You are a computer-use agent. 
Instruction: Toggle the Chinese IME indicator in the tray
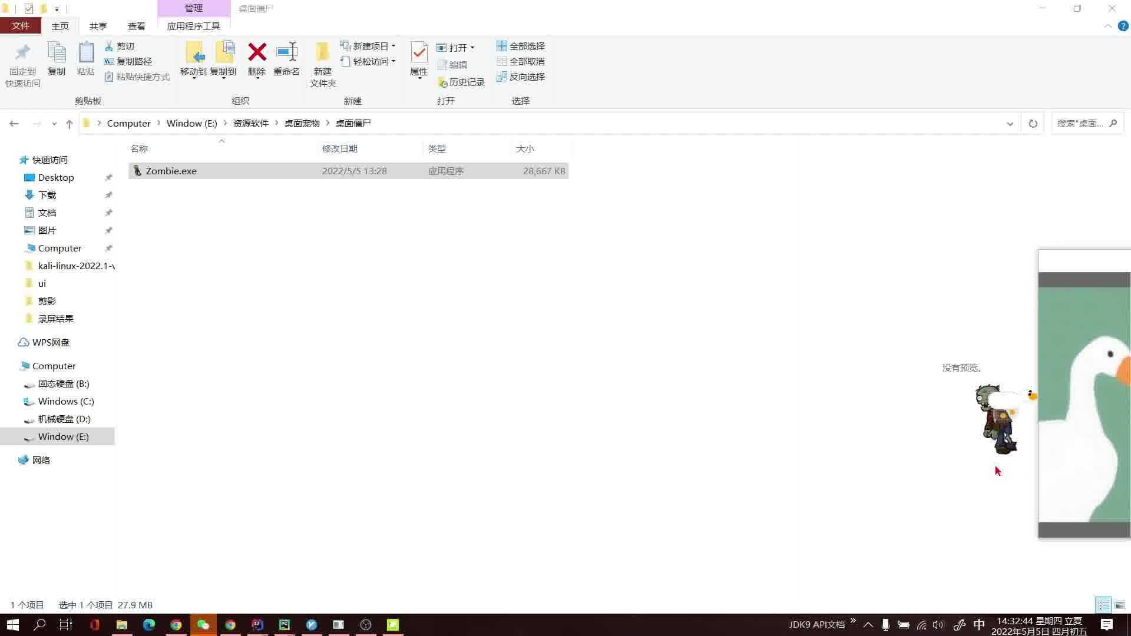979,625
